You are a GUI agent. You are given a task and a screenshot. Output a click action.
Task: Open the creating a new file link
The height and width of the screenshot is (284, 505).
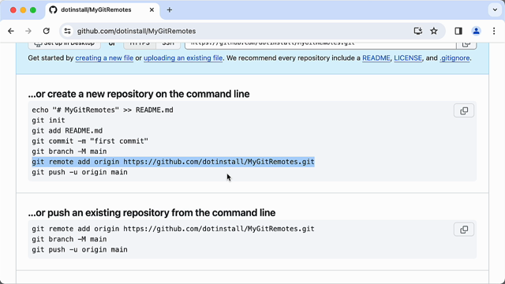click(x=104, y=58)
